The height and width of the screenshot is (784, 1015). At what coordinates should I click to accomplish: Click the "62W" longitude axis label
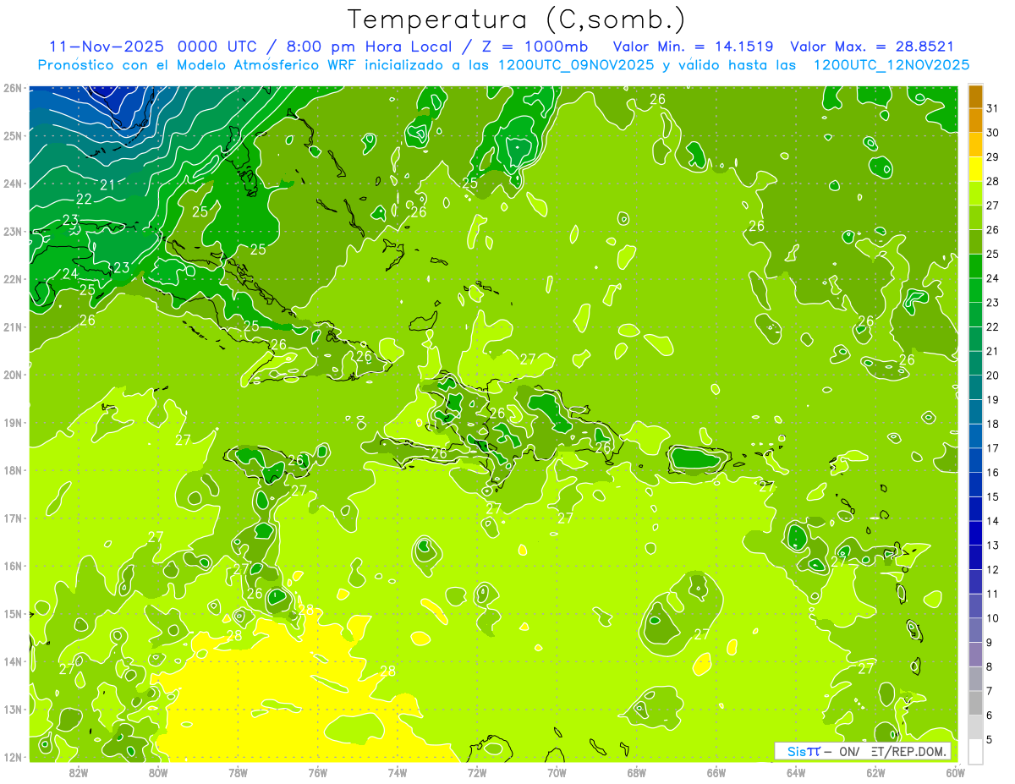[x=875, y=772]
